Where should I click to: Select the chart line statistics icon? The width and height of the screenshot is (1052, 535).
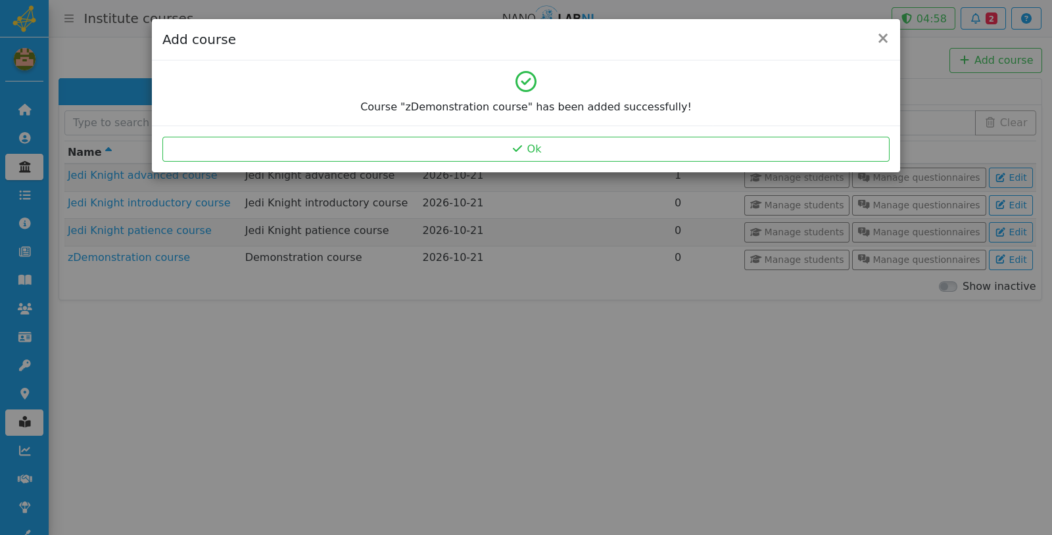coord(24,451)
